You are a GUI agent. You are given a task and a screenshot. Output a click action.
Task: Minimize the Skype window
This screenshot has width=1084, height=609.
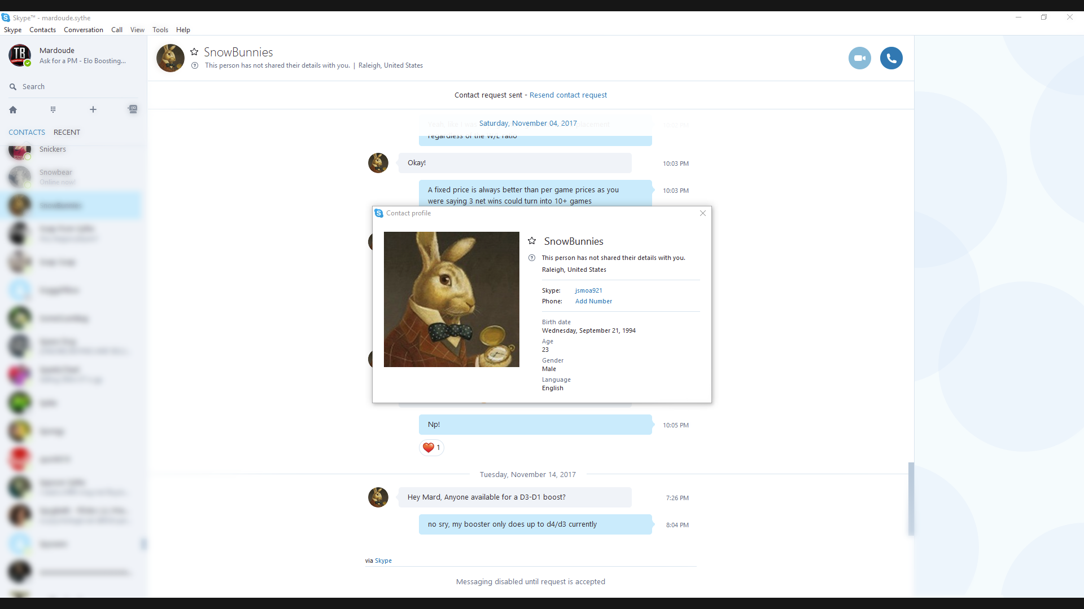click(x=1019, y=17)
